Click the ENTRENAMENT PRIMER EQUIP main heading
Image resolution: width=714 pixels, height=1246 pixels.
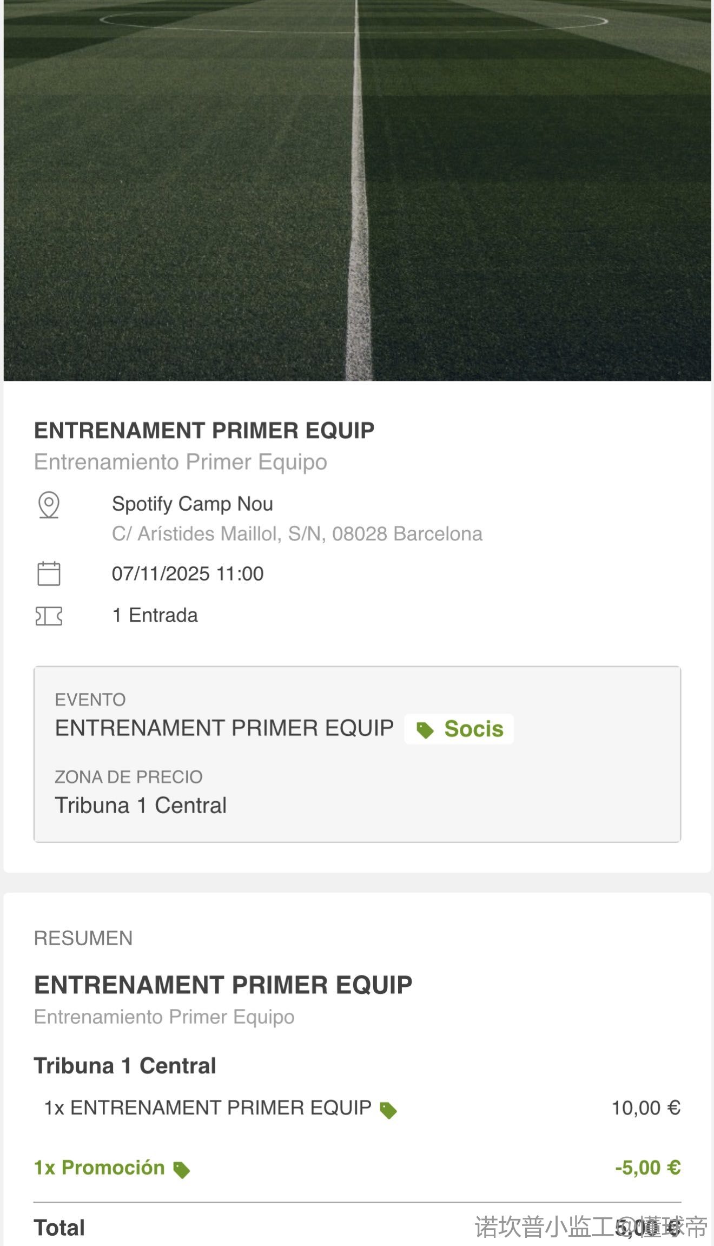pos(204,431)
